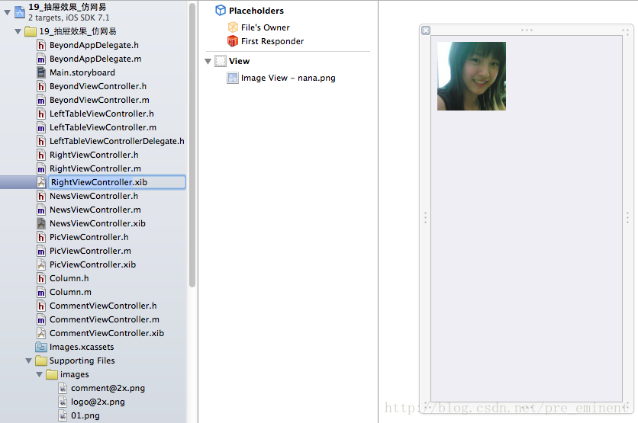
Task: Select the File's Owner cube icon
Action: pos(233,27)
